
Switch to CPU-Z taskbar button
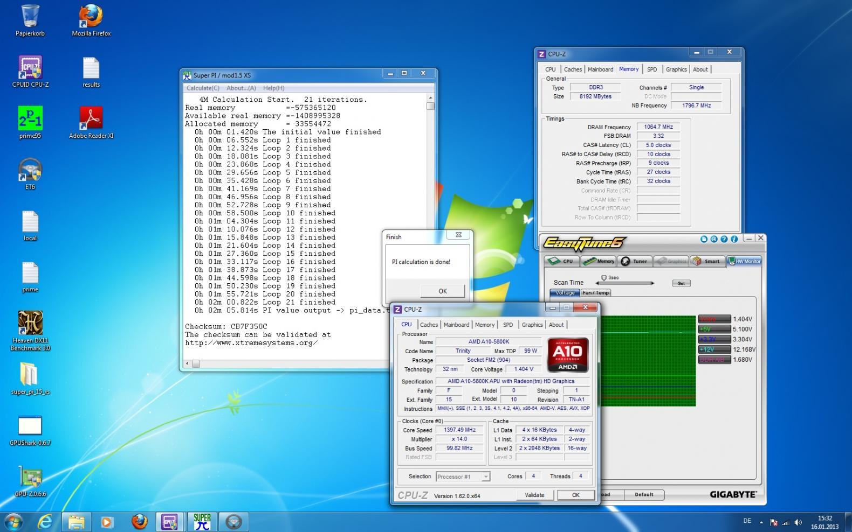click(169, 522)
